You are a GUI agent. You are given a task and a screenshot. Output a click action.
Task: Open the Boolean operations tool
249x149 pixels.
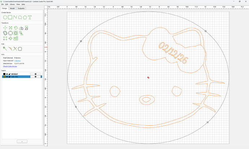(x=16, y=33)
